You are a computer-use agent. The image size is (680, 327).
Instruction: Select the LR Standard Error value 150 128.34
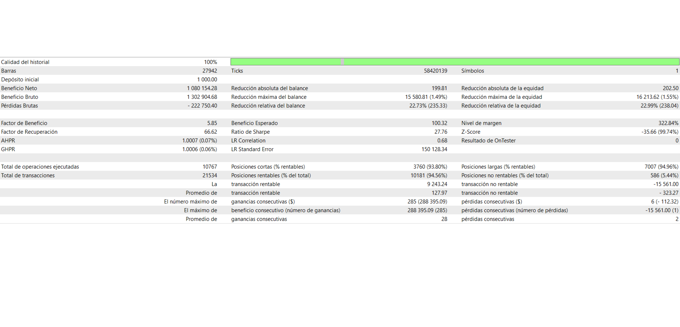click(435, 149)
